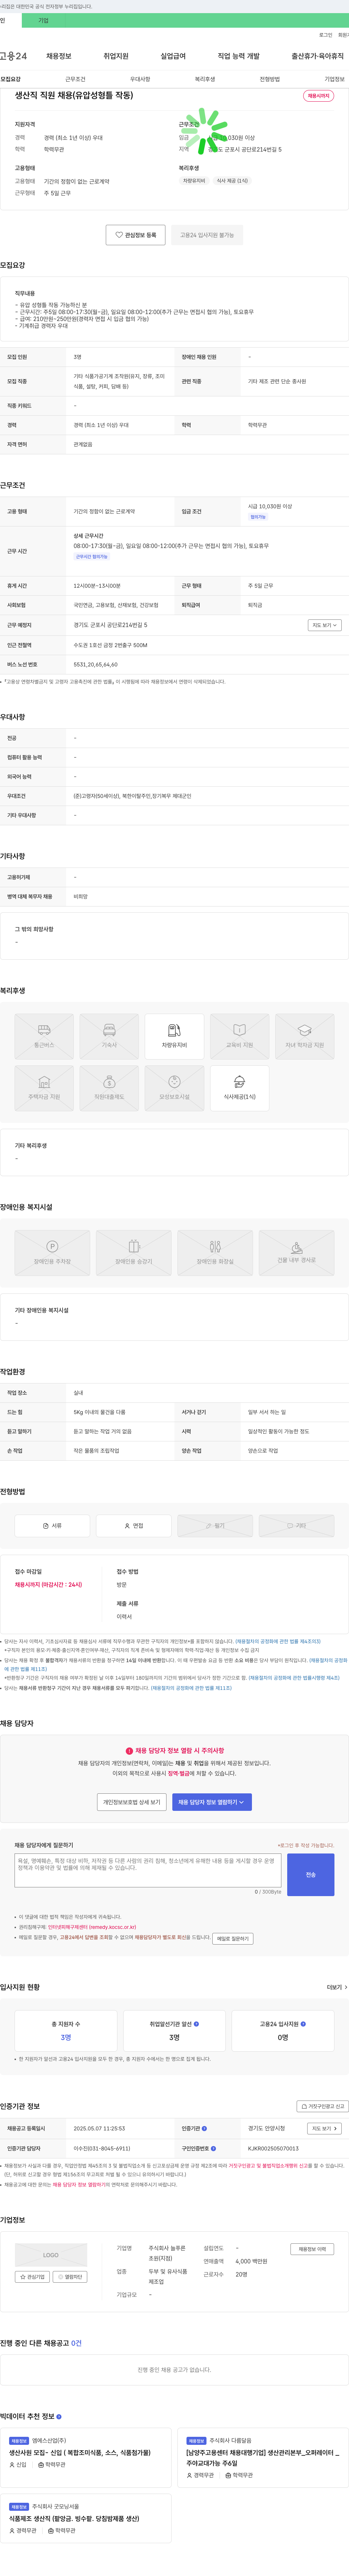Screen dimensions: 349x2576
Task: Open 지도 보기 dropdown for 근무 예정지
Action: (x=324, y=625)
